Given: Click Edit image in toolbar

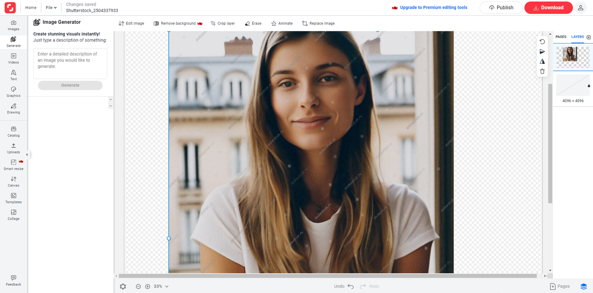Looking at the screenshot, I should (132, 24).
